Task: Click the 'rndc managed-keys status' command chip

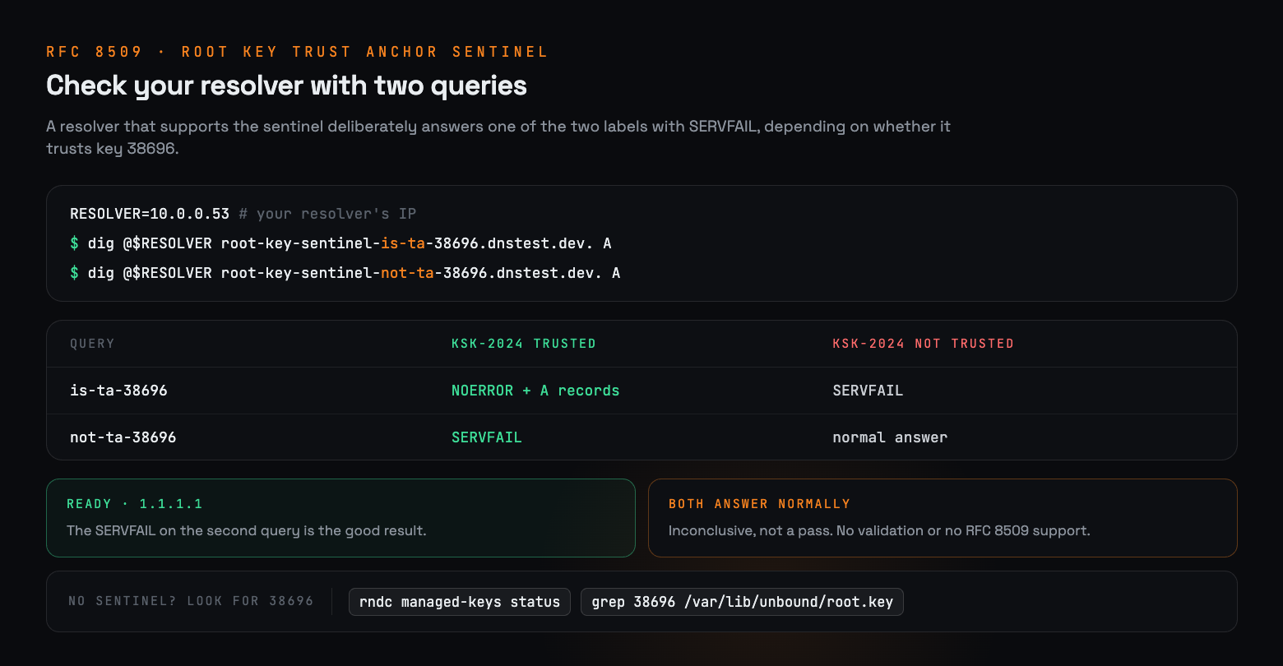Action: tap(460, 602)
